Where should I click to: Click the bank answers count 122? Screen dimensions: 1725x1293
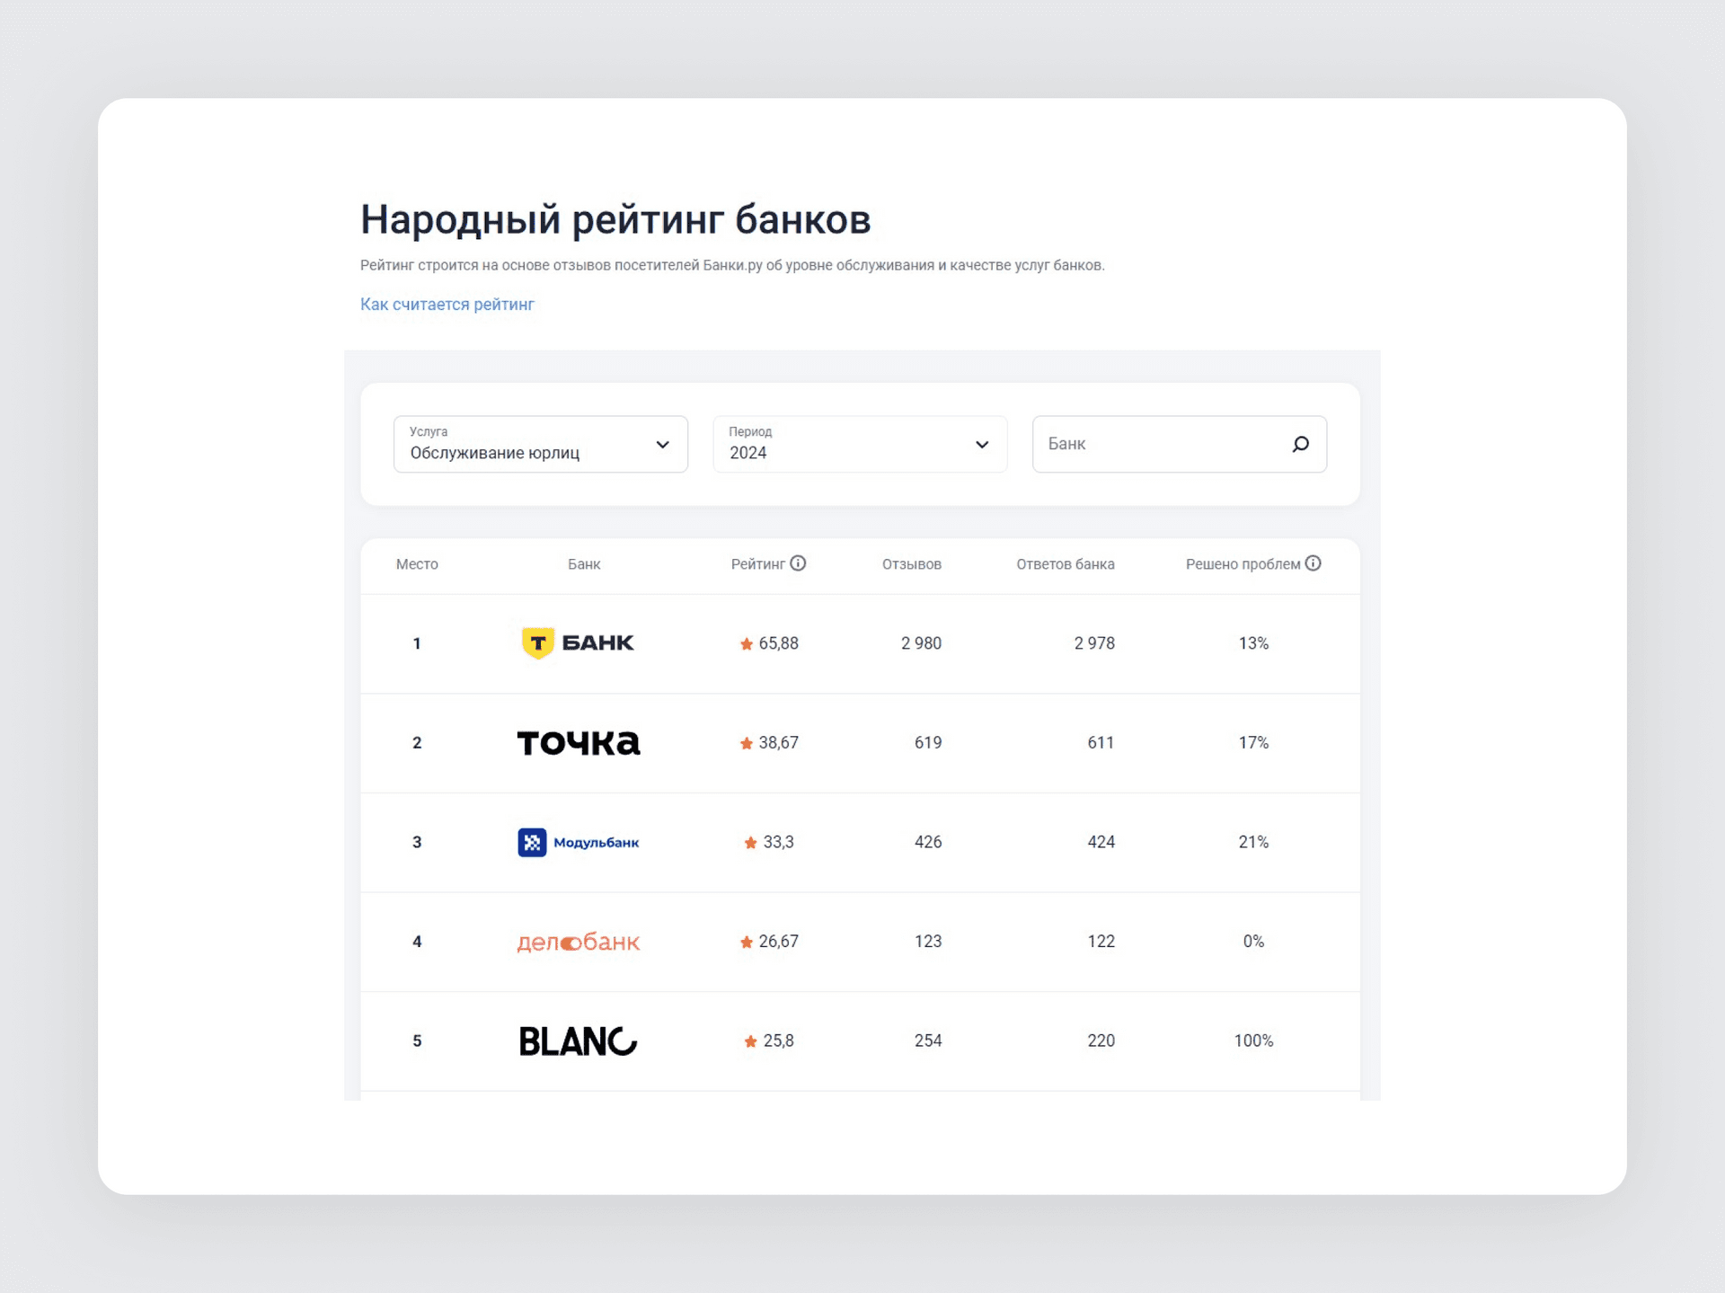(x=1101, y=942)
